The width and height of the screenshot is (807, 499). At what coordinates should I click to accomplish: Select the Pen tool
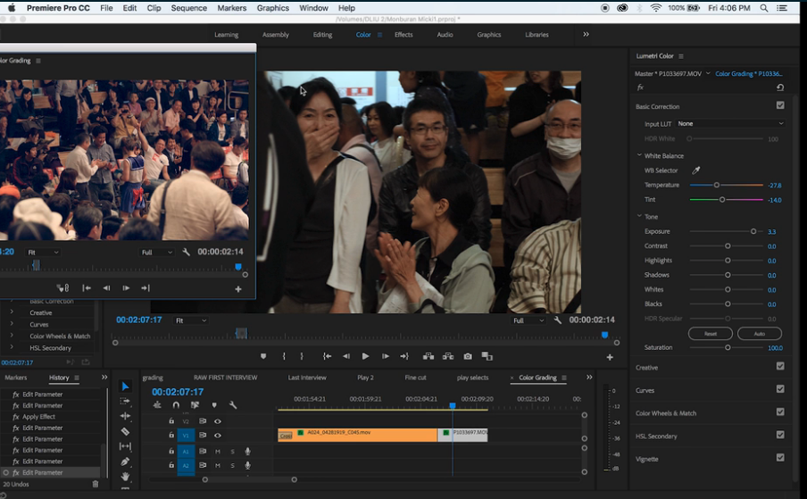click(x=125, y=462)
